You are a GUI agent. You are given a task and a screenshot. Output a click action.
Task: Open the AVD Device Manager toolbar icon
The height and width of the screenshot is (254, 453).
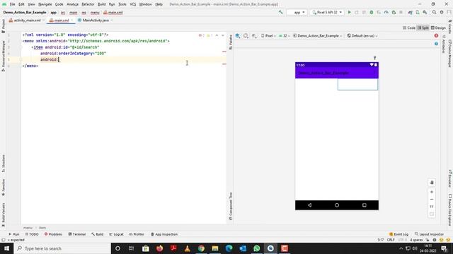coord(418,13)
